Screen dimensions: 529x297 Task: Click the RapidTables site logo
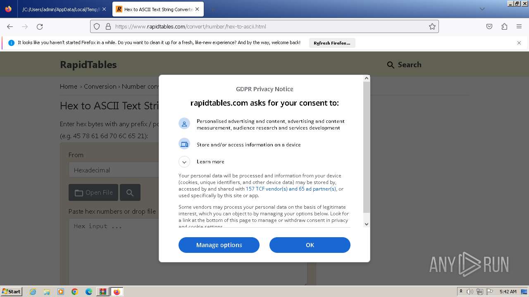pyautogui.click(x=88, y=65)
